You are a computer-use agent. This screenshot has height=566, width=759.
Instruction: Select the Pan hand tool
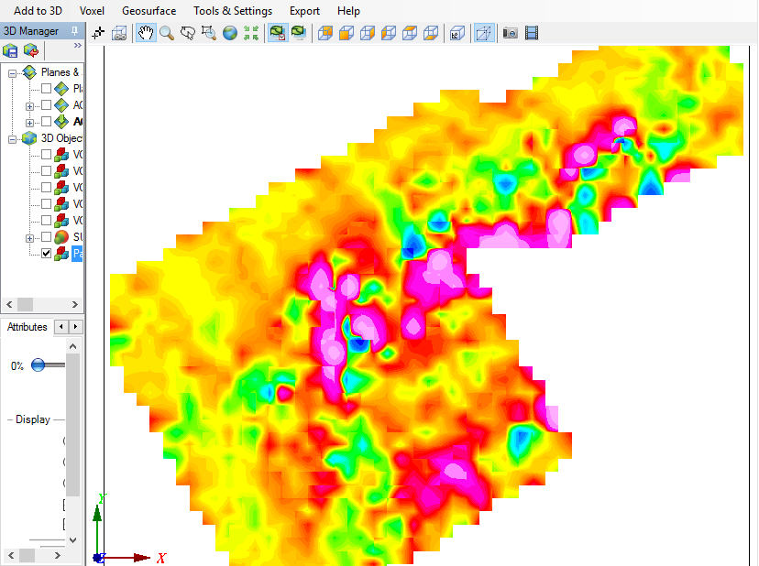tap(146, 33)
